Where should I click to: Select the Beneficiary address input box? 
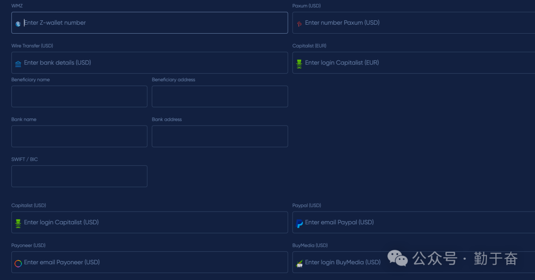point(220,96)
